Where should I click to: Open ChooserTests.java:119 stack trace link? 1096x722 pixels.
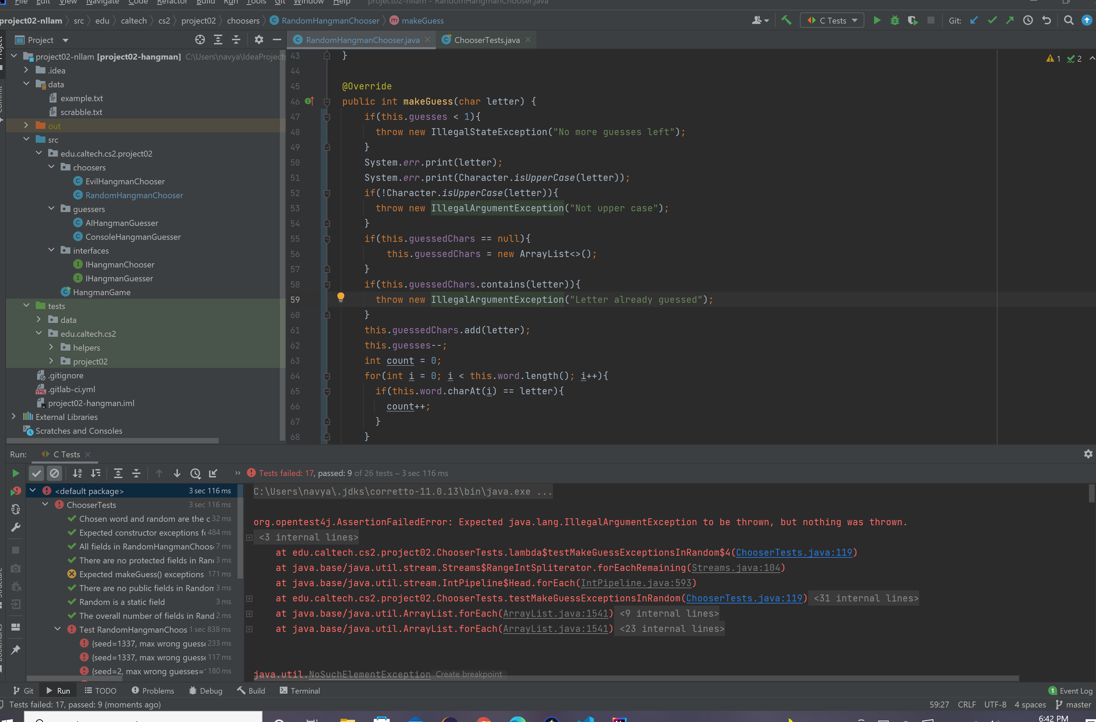click(794, 553)
